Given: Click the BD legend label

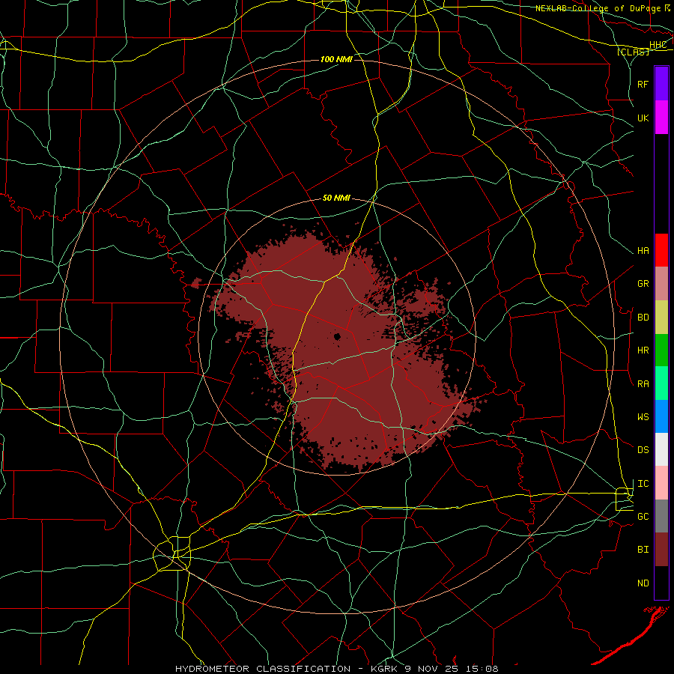Looking at the screenshot, I should [643, 318].
